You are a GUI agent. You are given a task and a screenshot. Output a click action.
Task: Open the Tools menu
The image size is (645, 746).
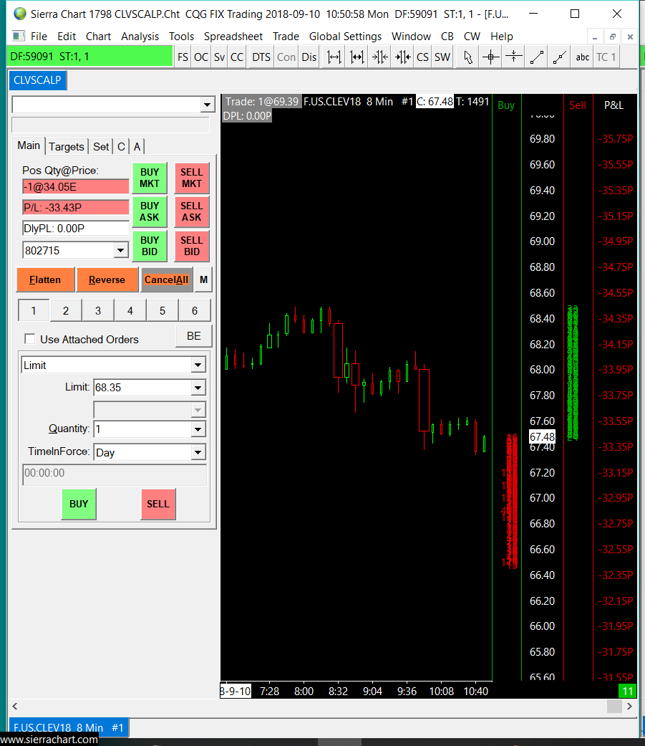tap(181, 37)
